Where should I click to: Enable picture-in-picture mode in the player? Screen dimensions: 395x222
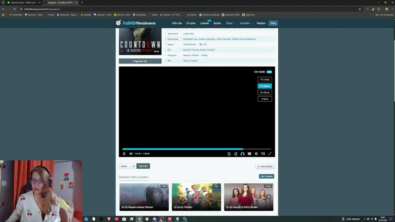(x=263, y=154)
